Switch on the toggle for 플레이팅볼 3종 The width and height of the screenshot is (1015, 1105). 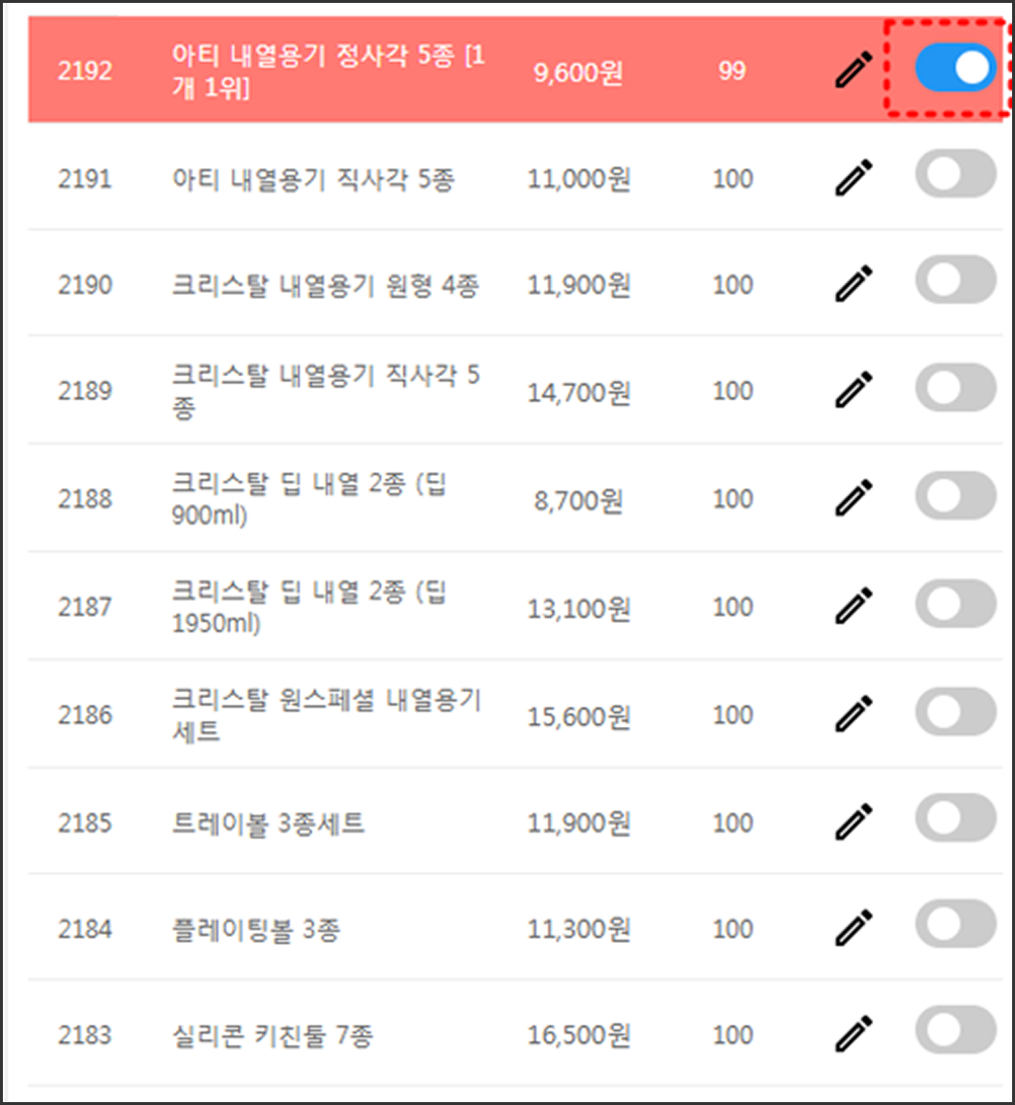pyautogui.click(x=955, y=924)
